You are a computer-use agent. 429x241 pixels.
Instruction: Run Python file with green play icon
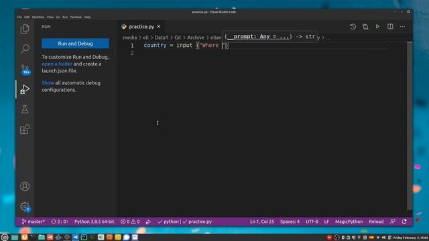(377, 27)
